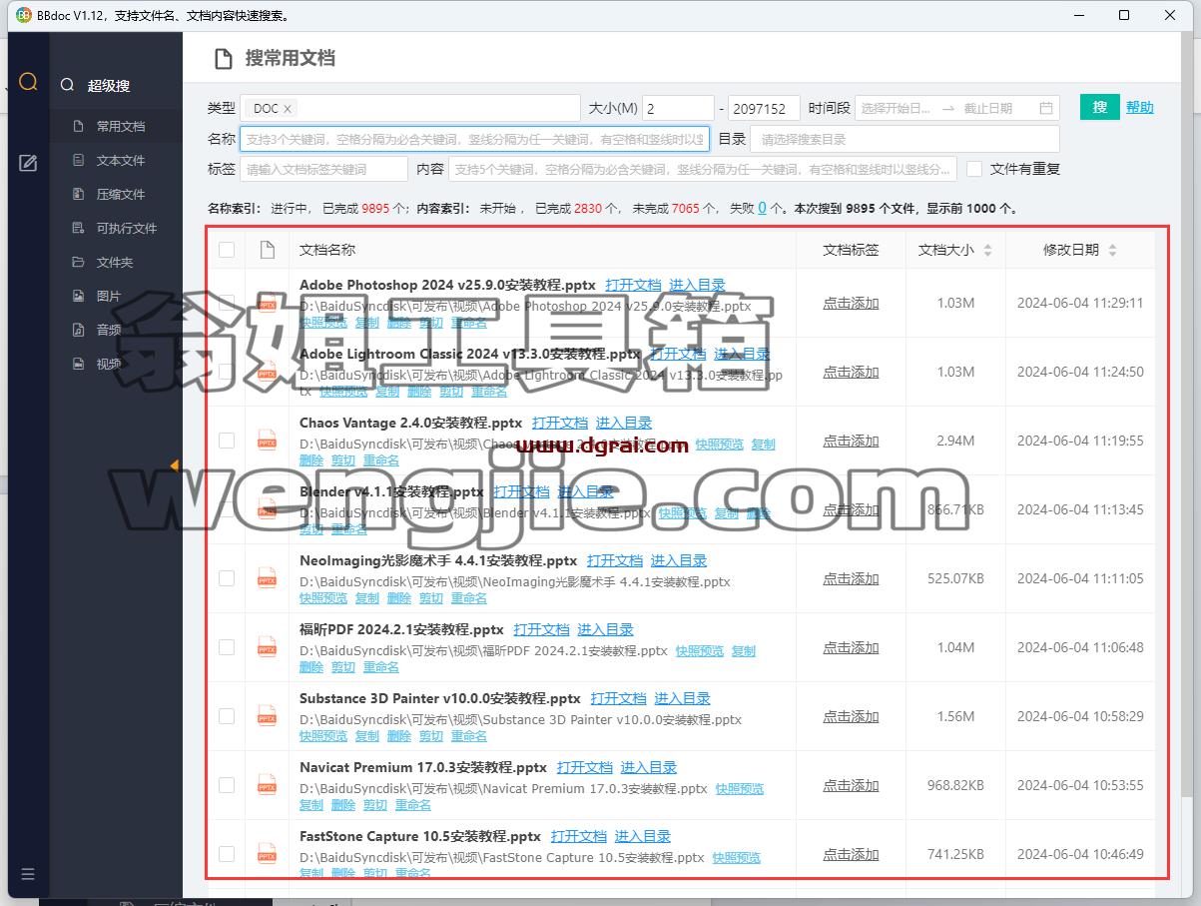Click the 超级搜 search icon heading
The width and height of the screenshot is (1201, 906).
(x=67, y=85)
